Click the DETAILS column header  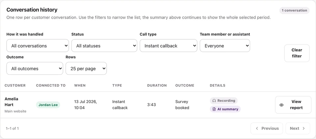click(x=218, y=86)
